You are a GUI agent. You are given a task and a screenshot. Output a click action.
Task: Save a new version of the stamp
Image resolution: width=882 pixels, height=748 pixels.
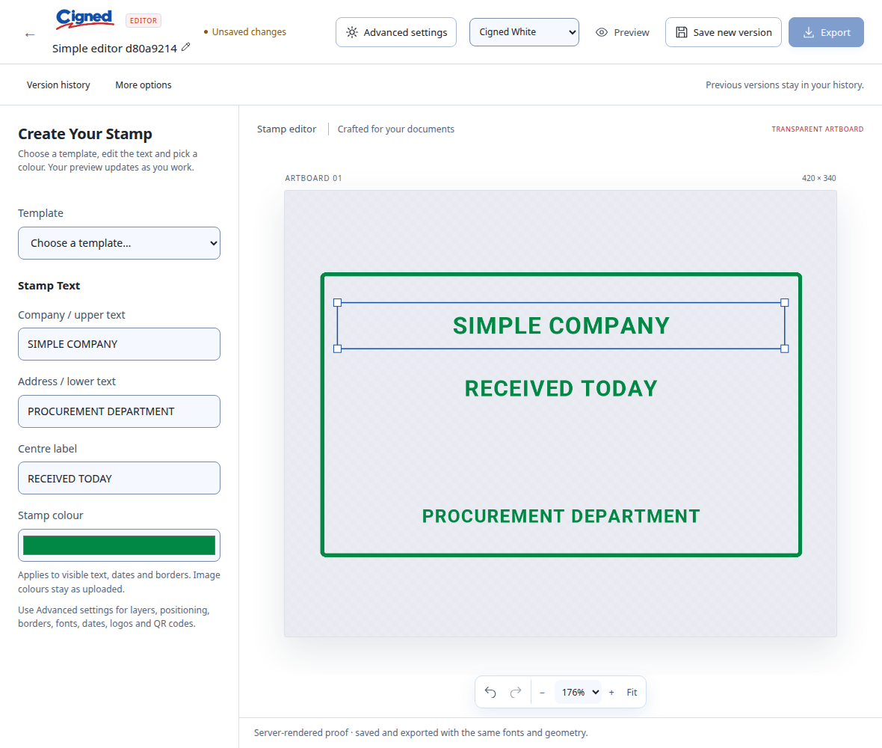click(724, 32)
